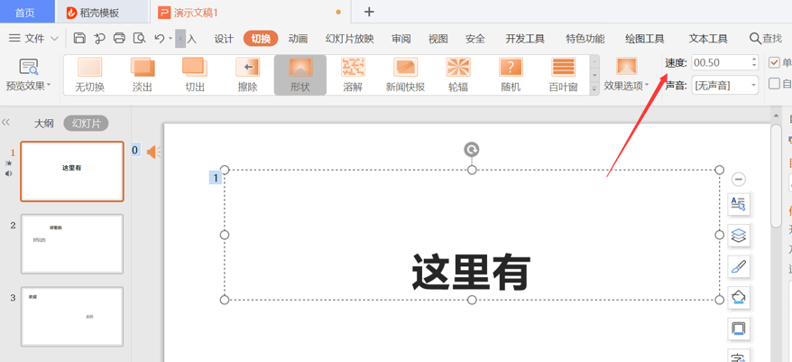Viewport: 792px width, 362px height.
Task: Select slide 2 thumbnail
Action: (72, 245)
